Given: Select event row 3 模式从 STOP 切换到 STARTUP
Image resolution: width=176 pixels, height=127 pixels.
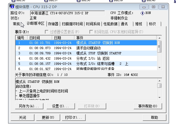Looking at the screenshot, I should coord(86,53).
